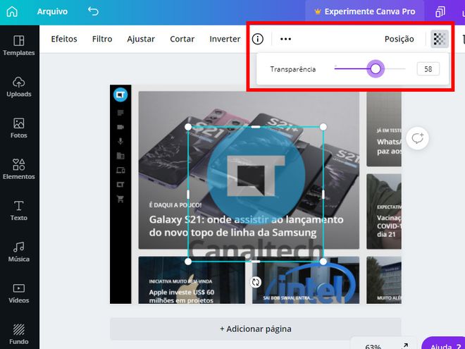Click the trash delete icon in the toolbar
465x349 pixels.
pyautogui.click(x=464, y=39)
